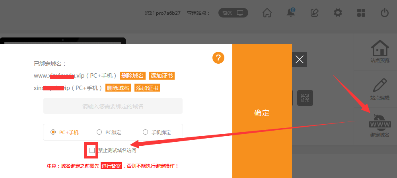Viewport: 397px width, 178px height.
Task: Select the PC+手机 radio option
Action: tap(53, 132)
